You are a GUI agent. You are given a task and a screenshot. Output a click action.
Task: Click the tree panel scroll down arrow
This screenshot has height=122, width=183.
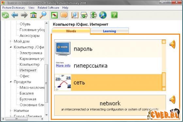(x=46, y=115)
